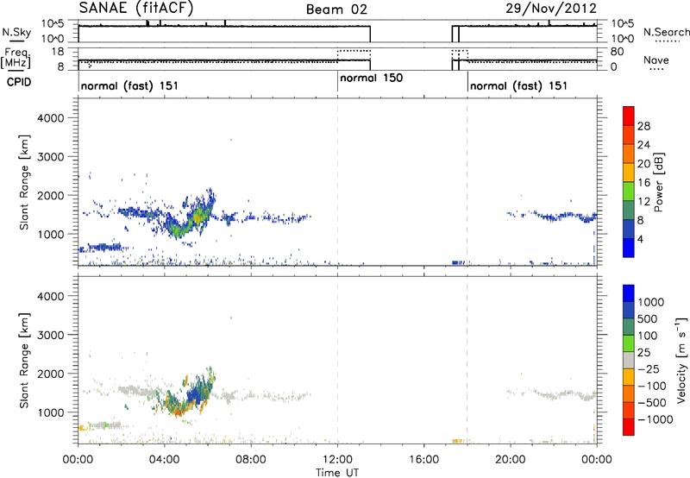
Task: Click the Time UT axis label
Action: click(337, 473)
